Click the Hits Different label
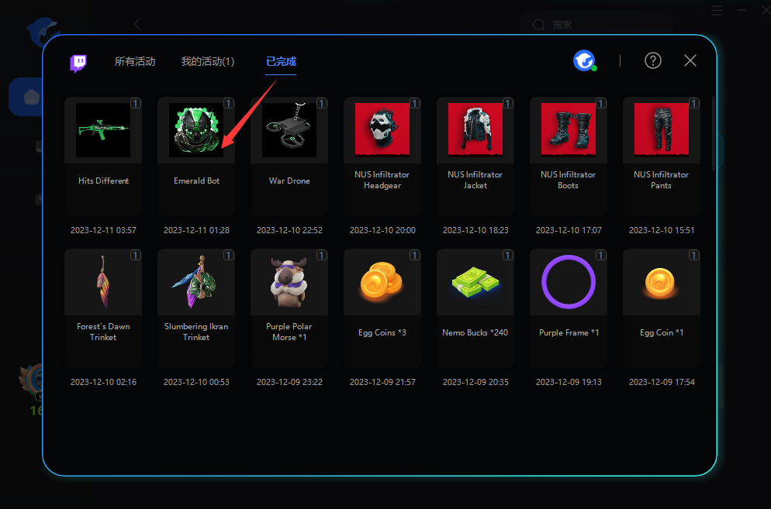The width and height of the screenshot is (771, 509). 103,181
